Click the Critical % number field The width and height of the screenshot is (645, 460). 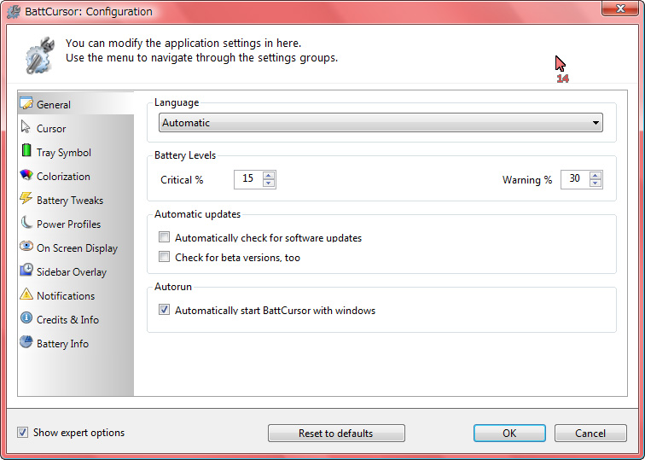pyautogui.click(x=248, y=179)
